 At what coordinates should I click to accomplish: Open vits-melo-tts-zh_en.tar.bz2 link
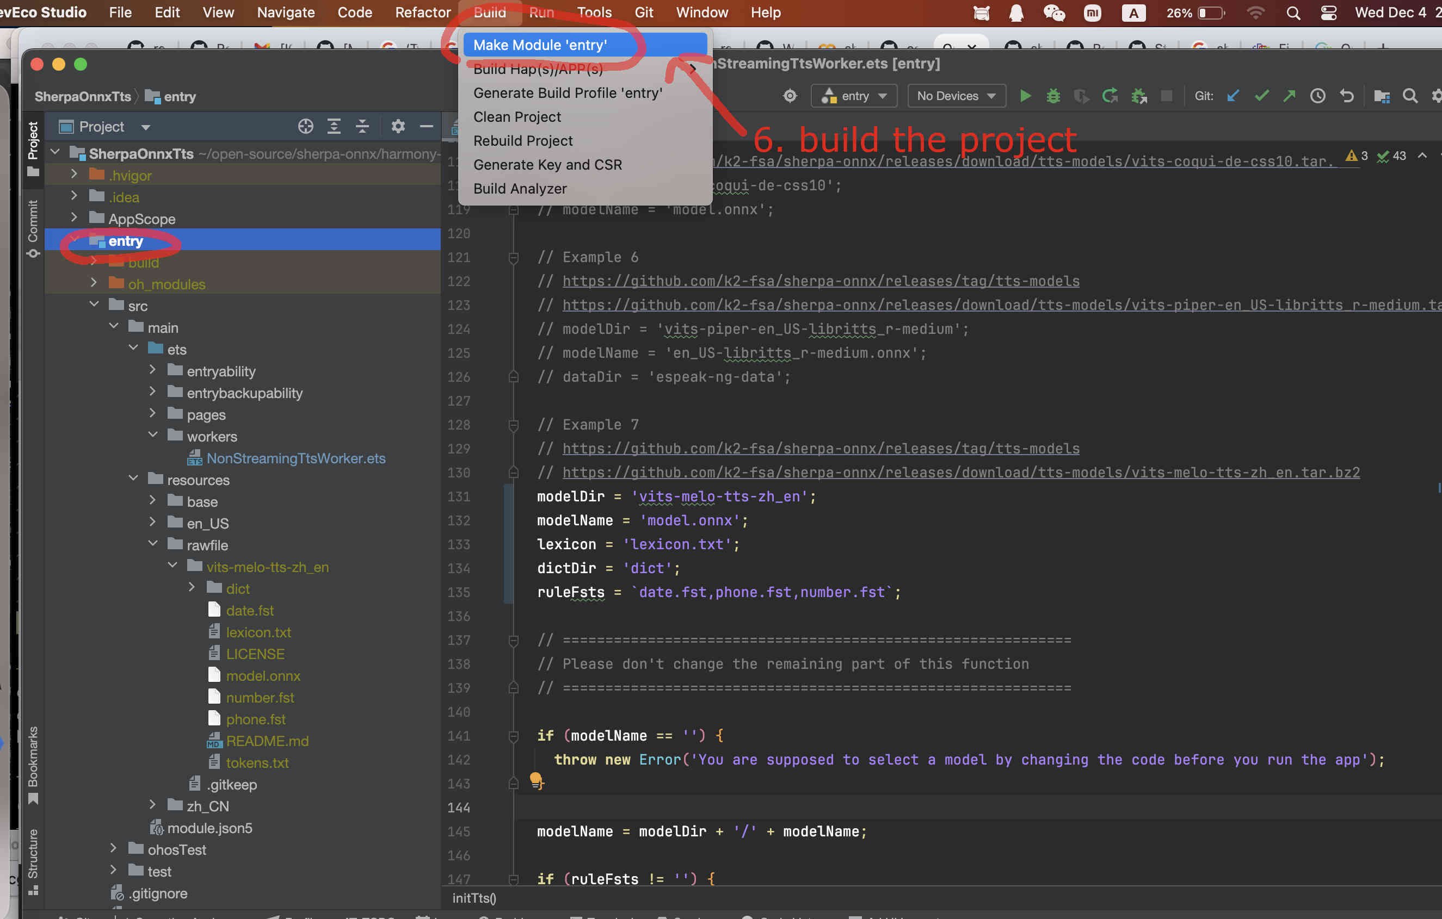pyautogui.click(x=960, y=473)
